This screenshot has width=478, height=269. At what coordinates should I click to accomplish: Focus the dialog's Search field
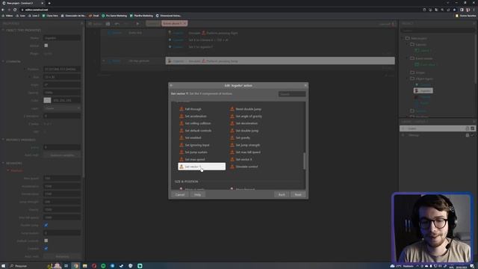[x=292, y=94]
